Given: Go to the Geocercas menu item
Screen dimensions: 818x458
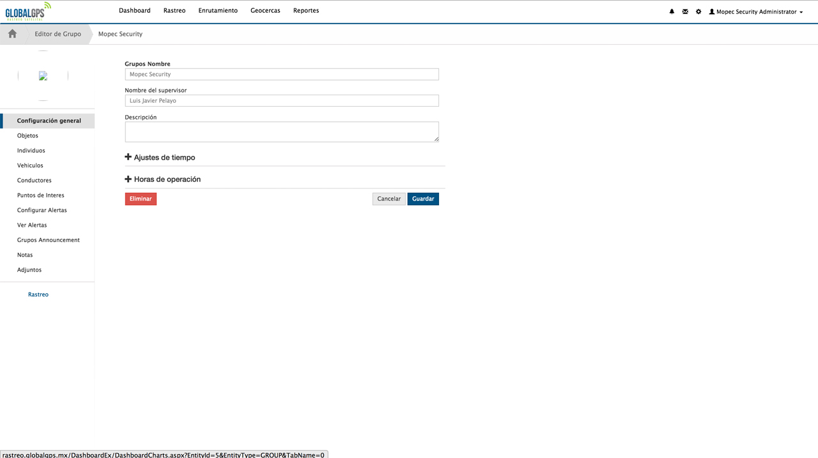Looking at the screenshot, I should click(265, 10).
